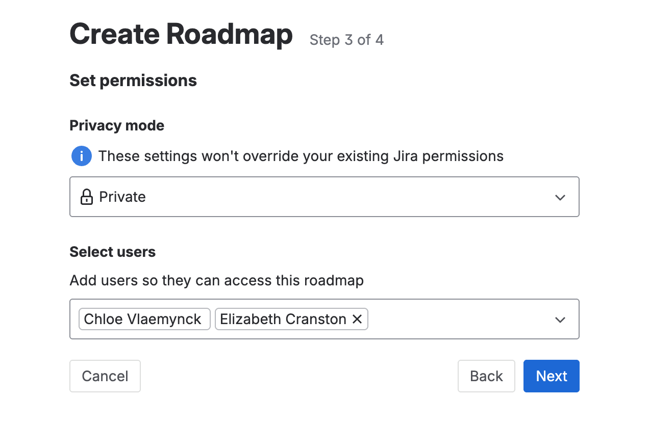
Task: Click Next to proceed to step 4
Action: point(551,376)
